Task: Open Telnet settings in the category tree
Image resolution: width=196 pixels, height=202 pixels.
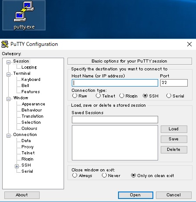Action: click(x=28, y=153)
